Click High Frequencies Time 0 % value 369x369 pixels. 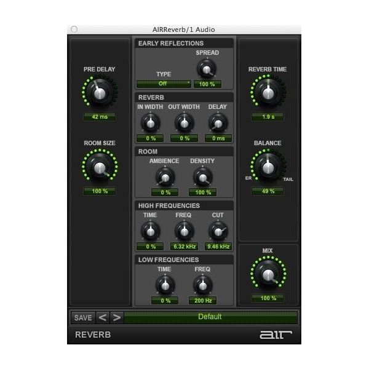click(x=151, y=247)
